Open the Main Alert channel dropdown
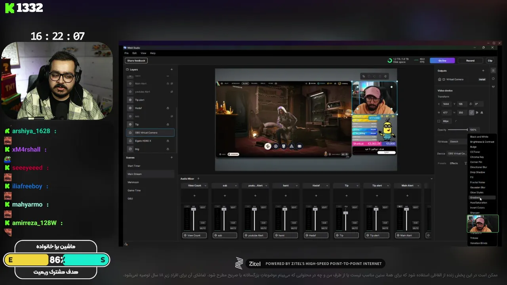The width and height of the screenshot is (507, 285). point(419,186)
